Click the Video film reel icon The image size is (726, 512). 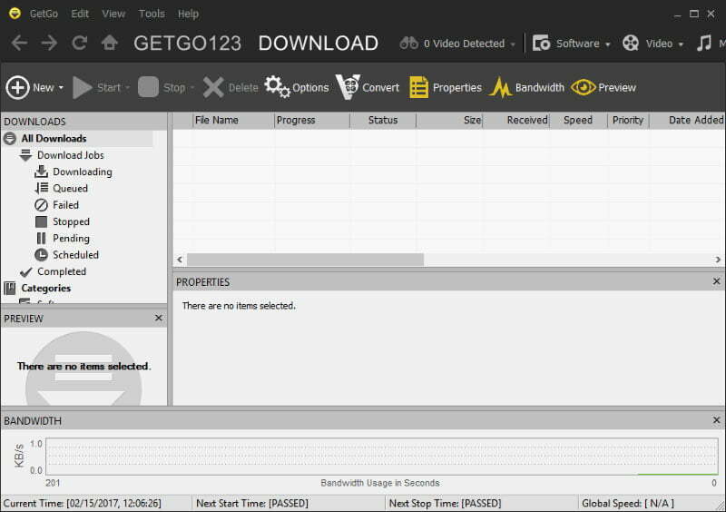631,43
